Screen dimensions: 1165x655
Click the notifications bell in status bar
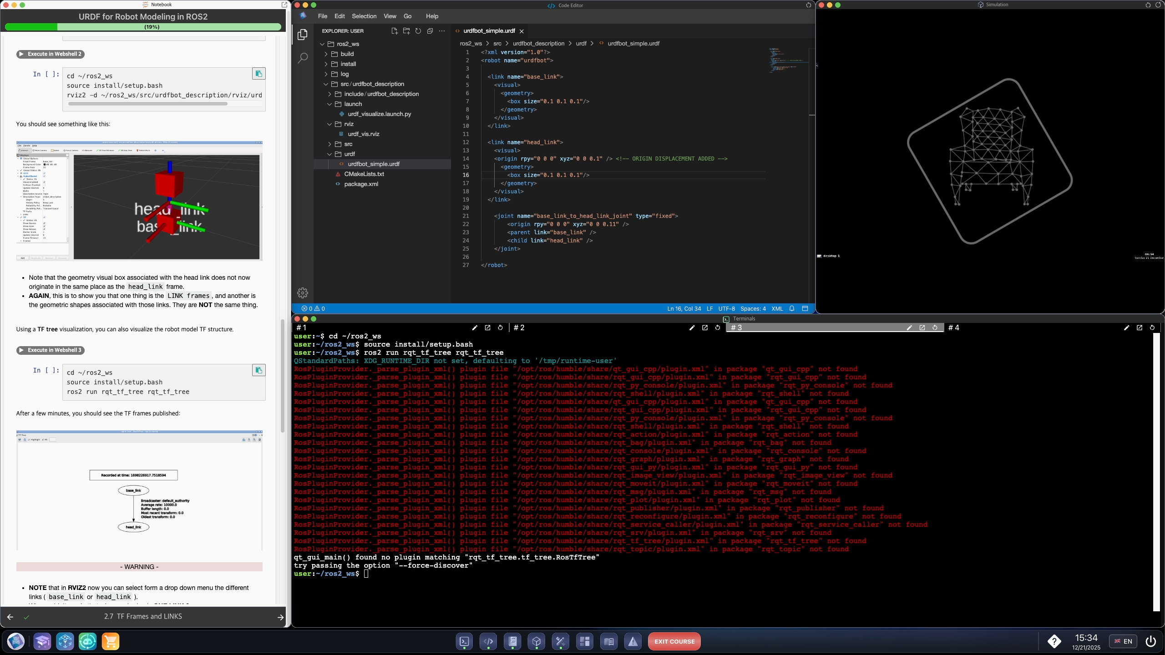(792, 308)
